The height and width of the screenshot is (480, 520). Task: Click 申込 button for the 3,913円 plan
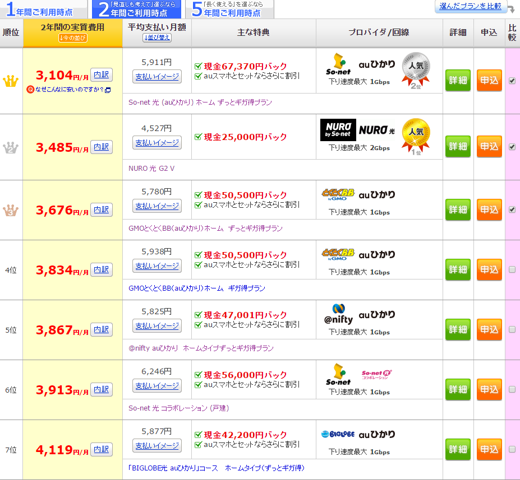[489, 389]
